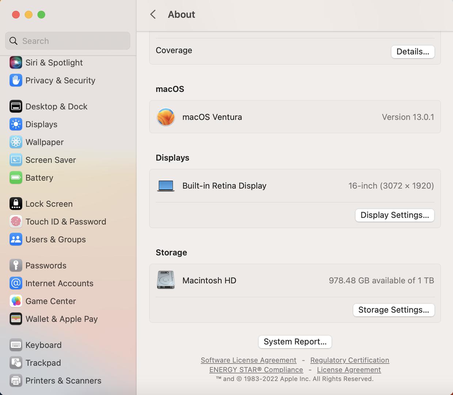Open Storage Settings
The width and height of the screenshot is (453, 395).
(x=393, y=310)
